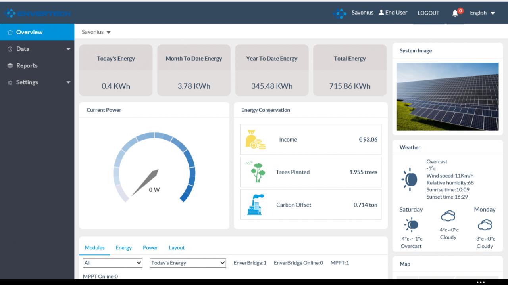Open the Reports sidebar item
The width and height of the screenshot is (508, 285).
tap(37, 66)
